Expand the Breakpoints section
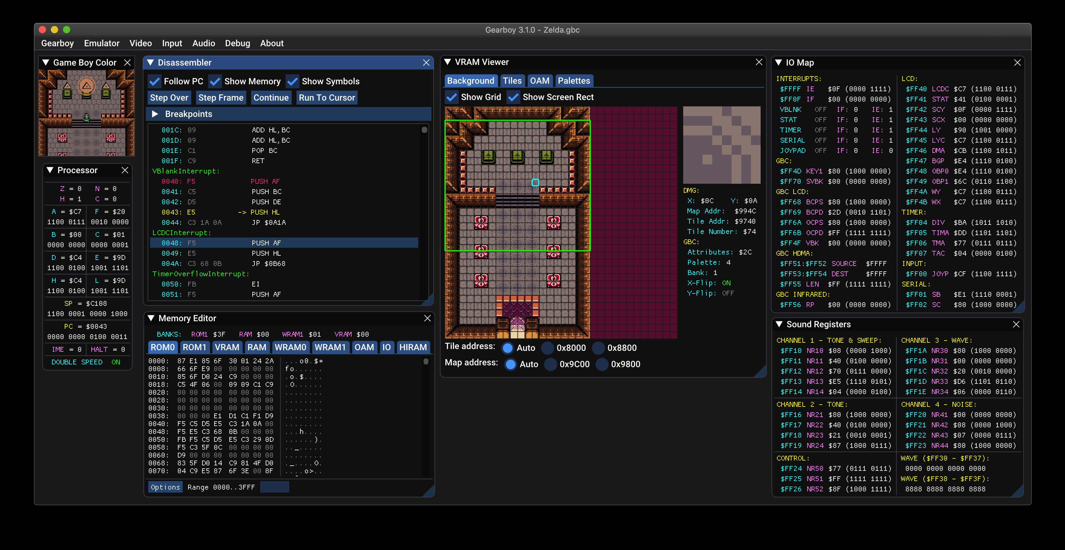 pyautogui.click(x=156, y=114)
